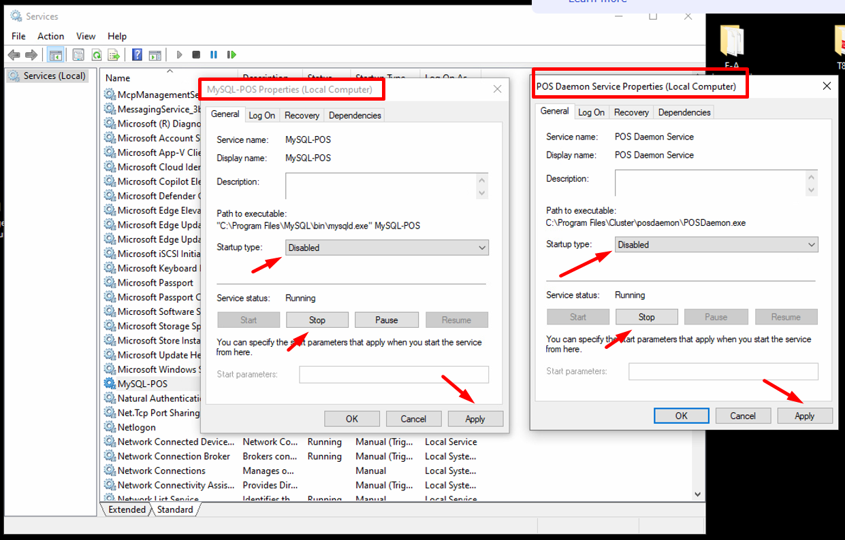Switch to Log On tab in POS Daemon Service Properties
This screenshot has width=845, height=540.
592,112
